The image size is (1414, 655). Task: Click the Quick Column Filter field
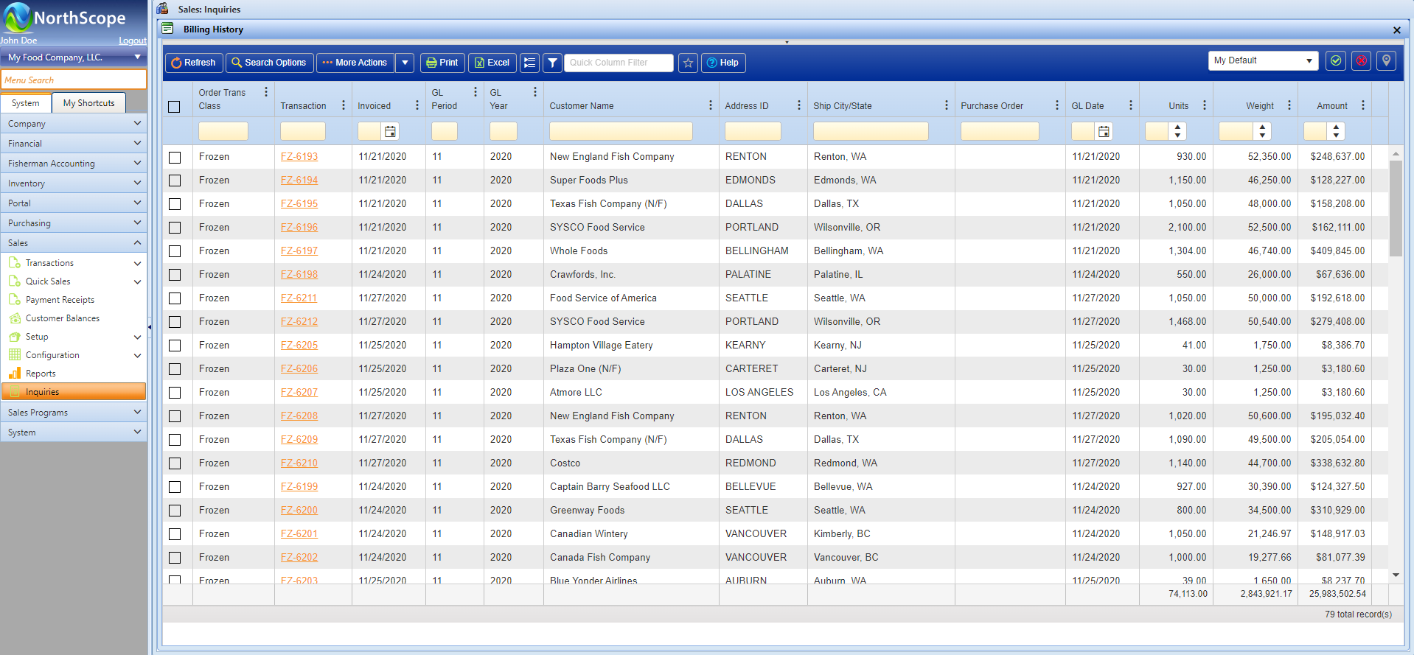coord(619,63)
